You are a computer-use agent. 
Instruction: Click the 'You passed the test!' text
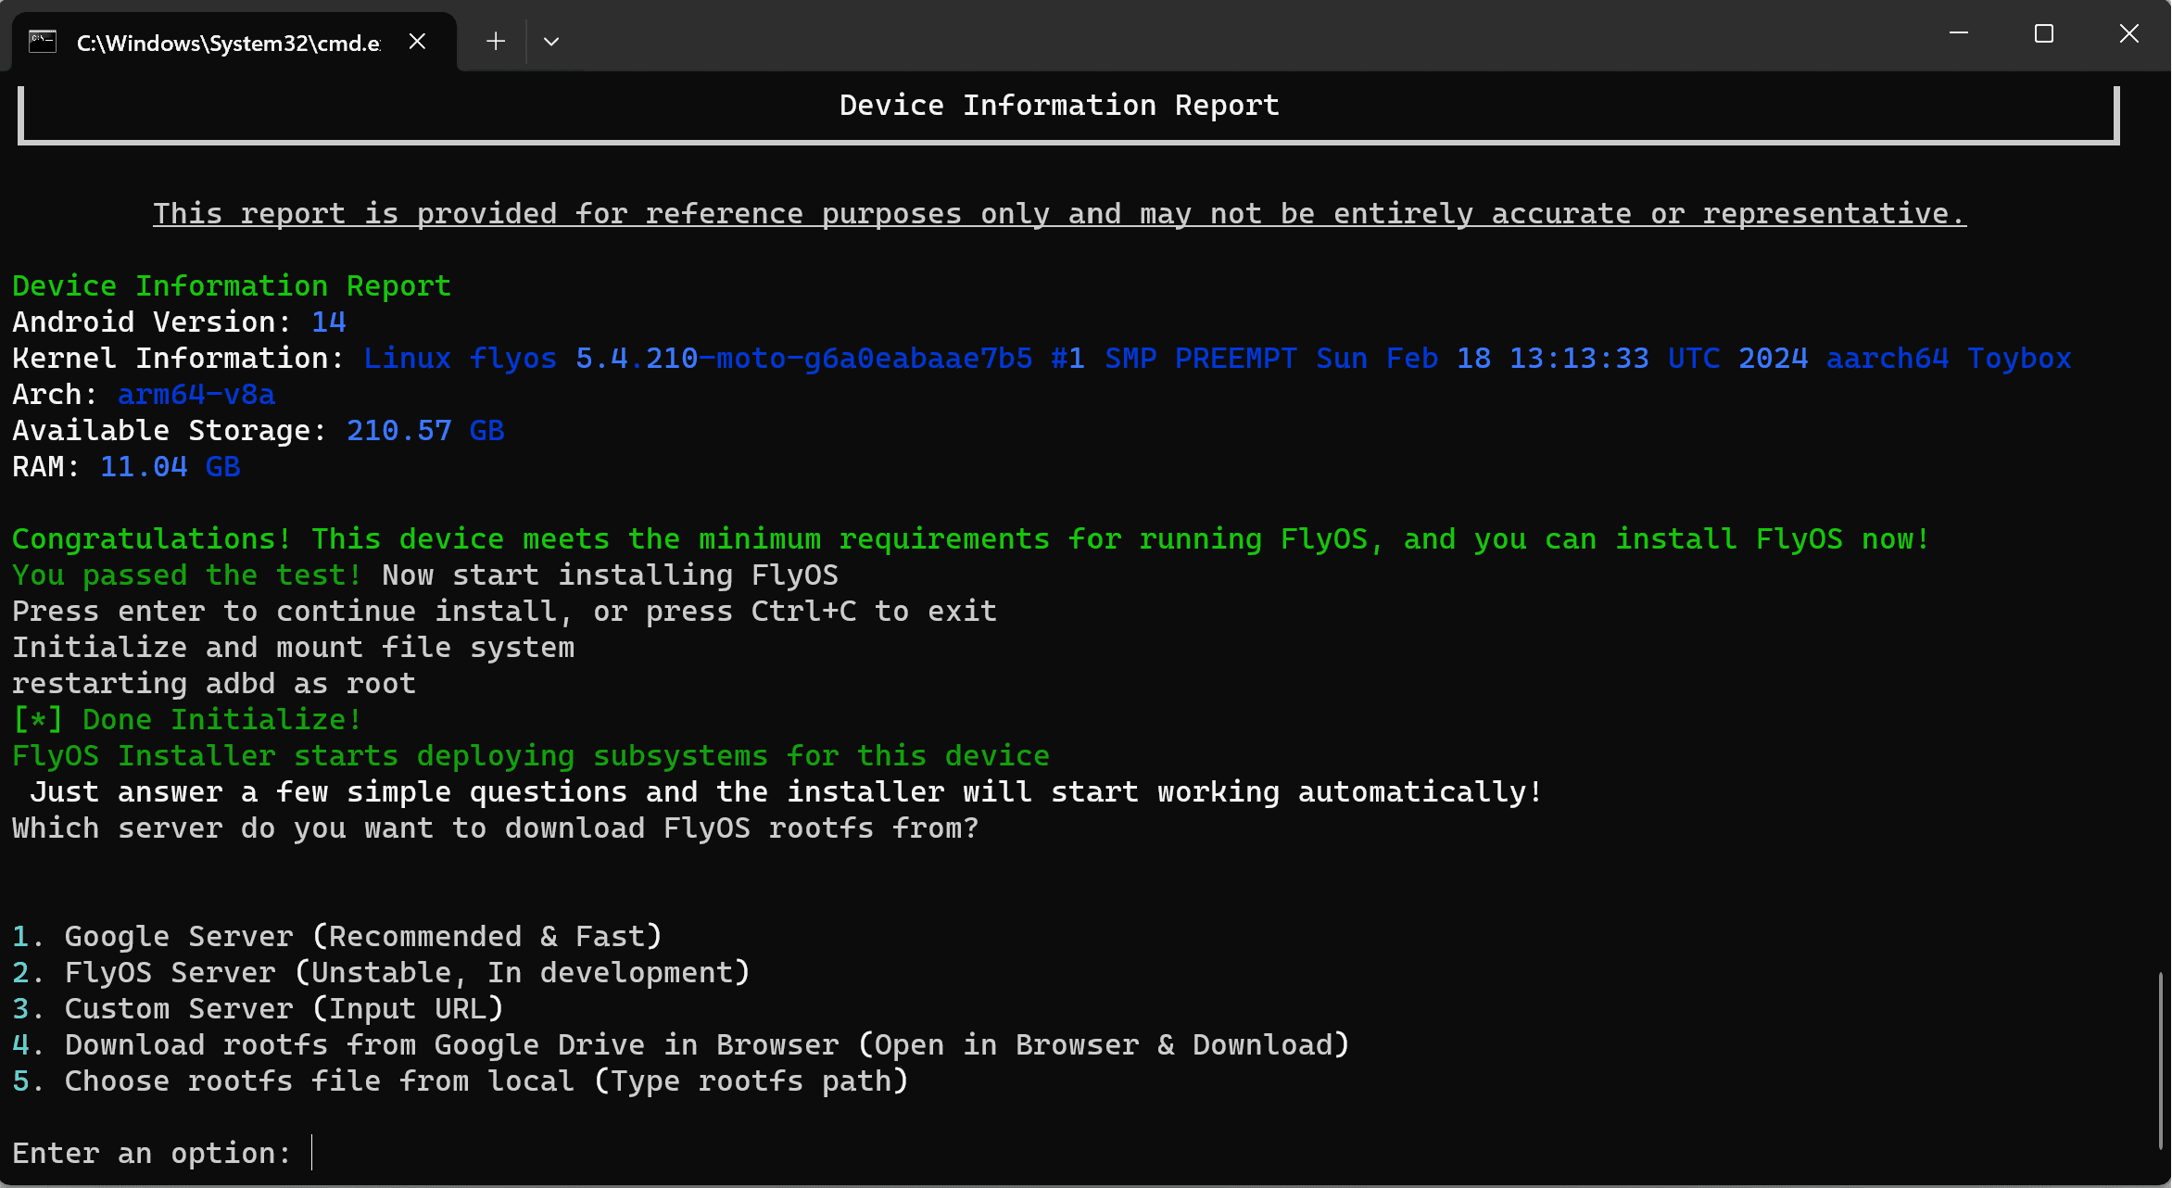pyautogui.click(x=187, y=575)
